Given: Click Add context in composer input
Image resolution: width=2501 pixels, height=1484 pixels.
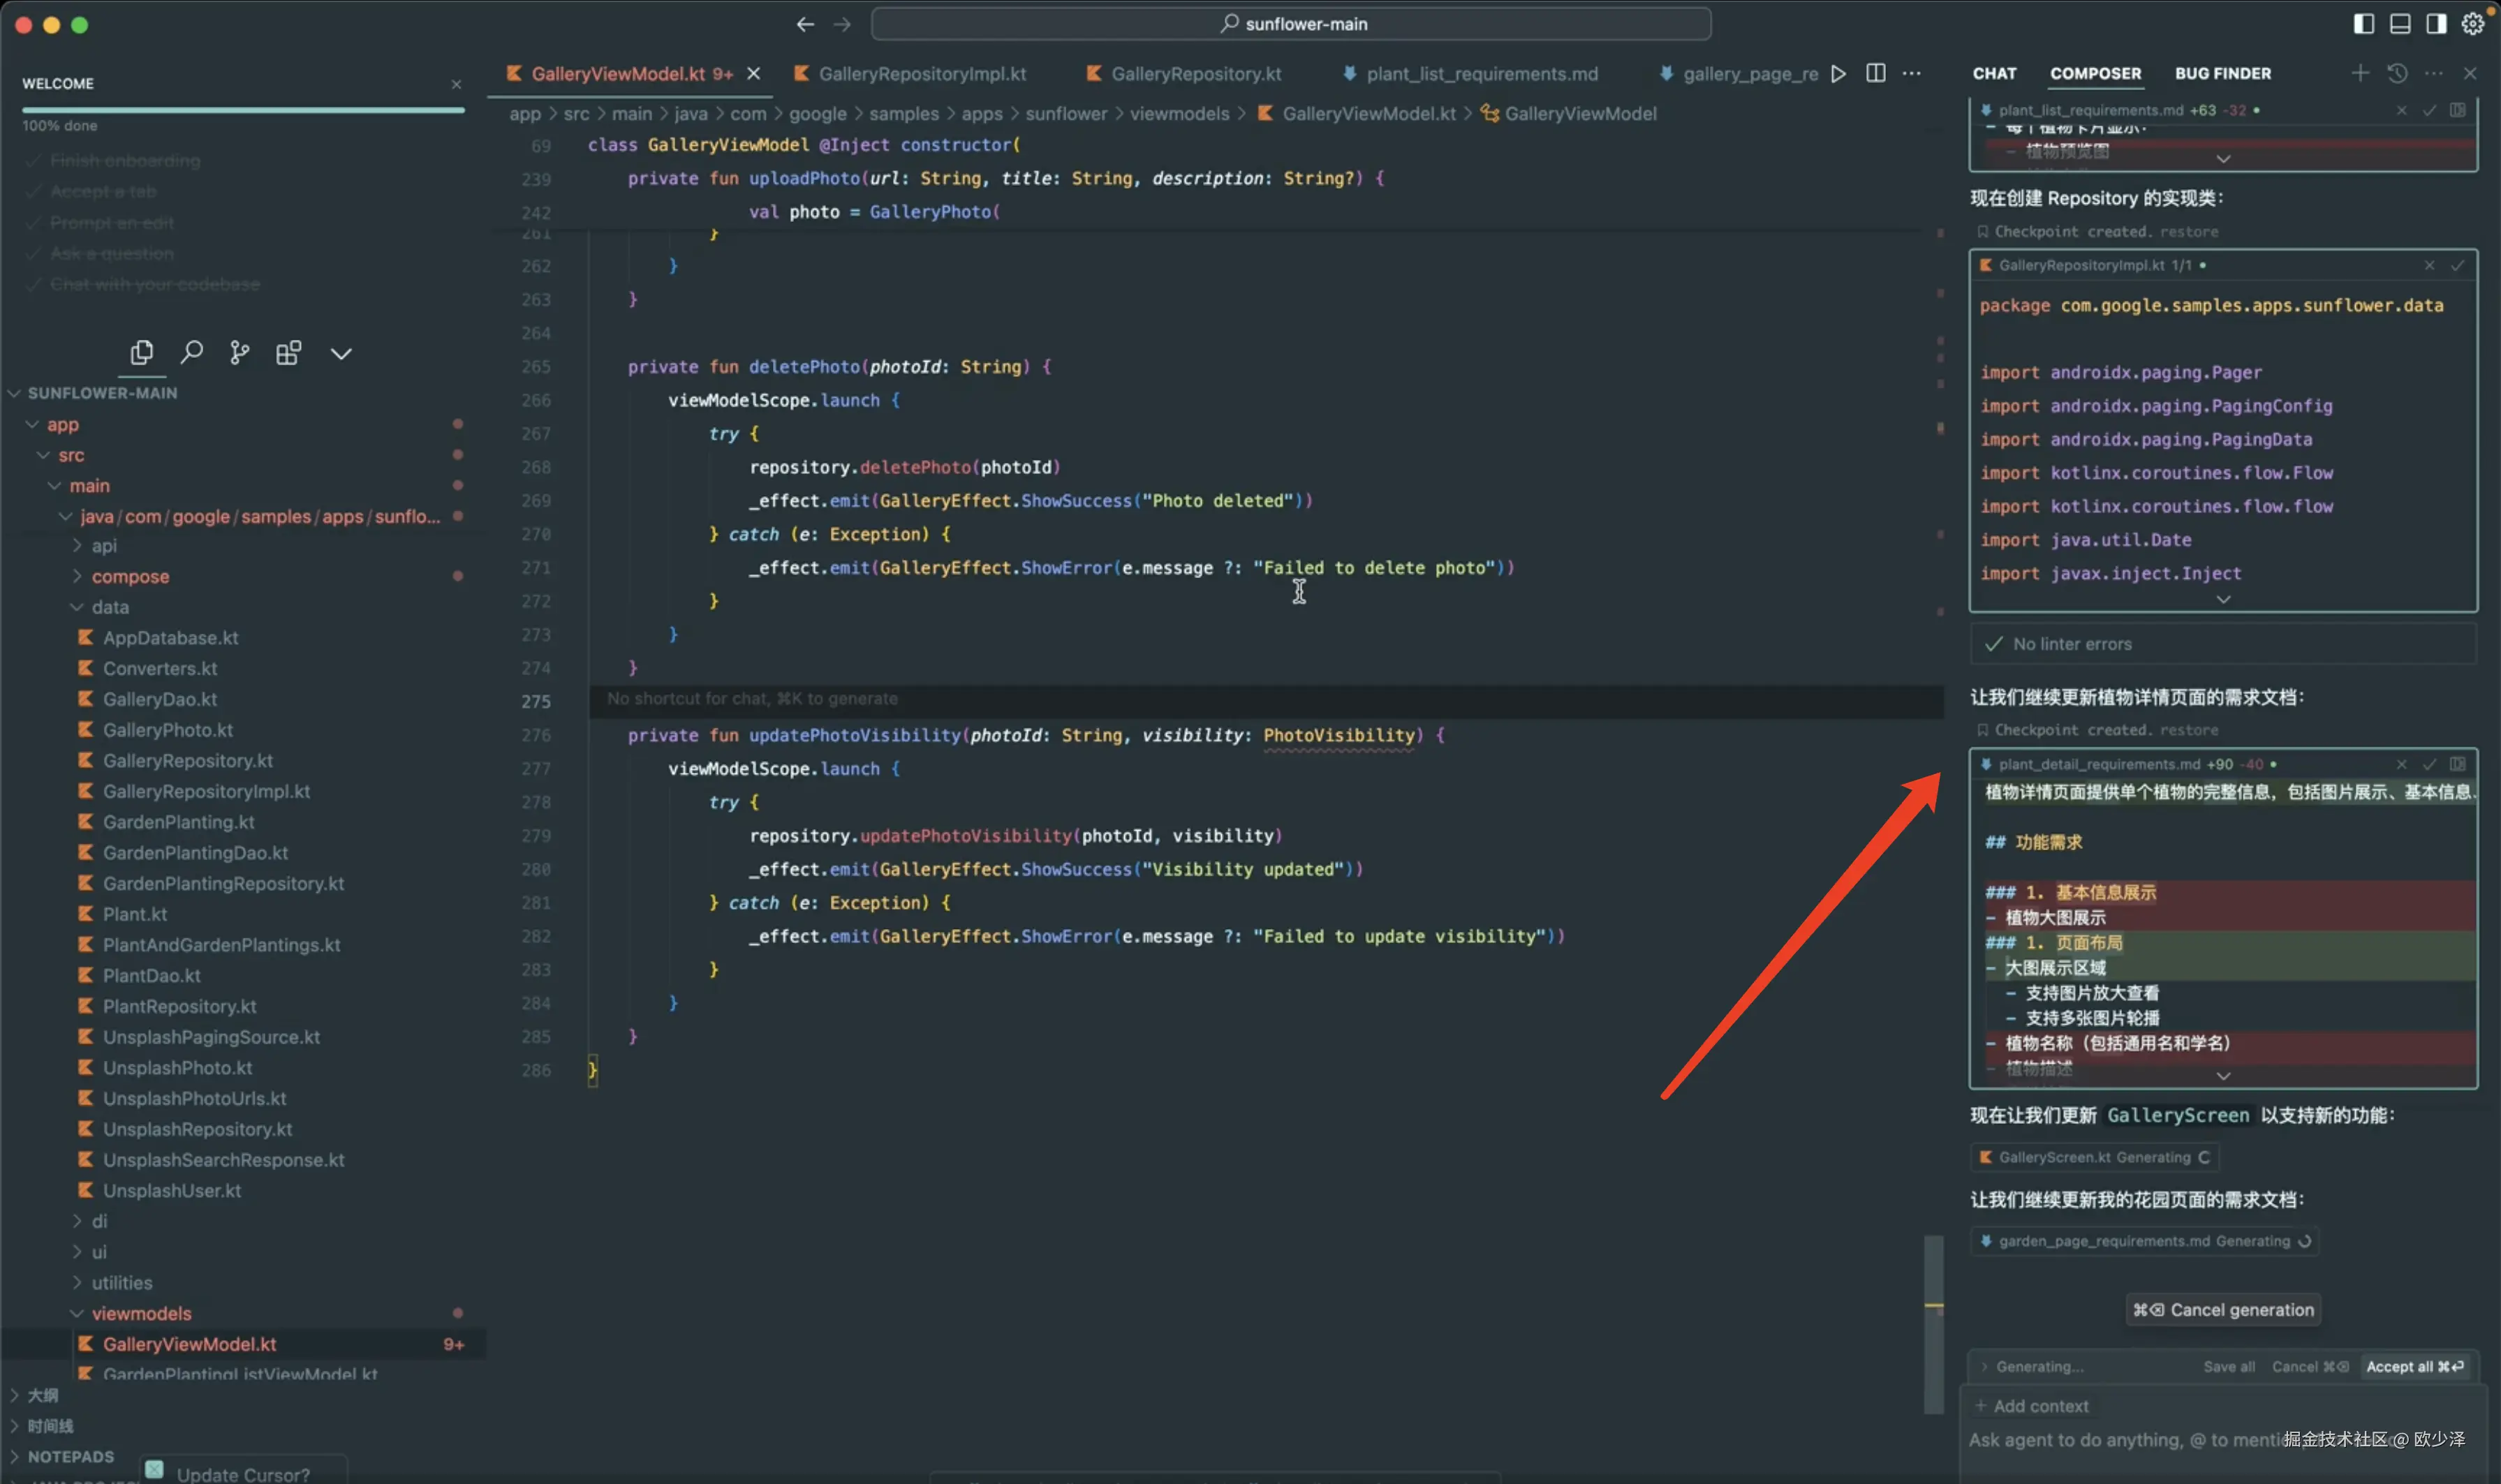Looking at the screenshot, I should click(2032, 1406).
